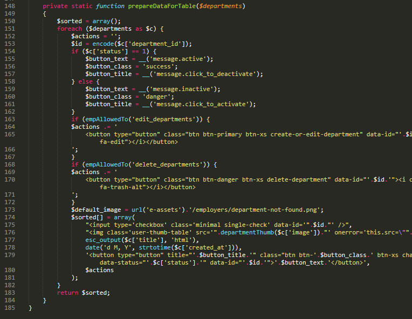The height and width of the screenshot is (319, 412).
Task: Click the $sorted variable on line 150
Action: (70, 21)
